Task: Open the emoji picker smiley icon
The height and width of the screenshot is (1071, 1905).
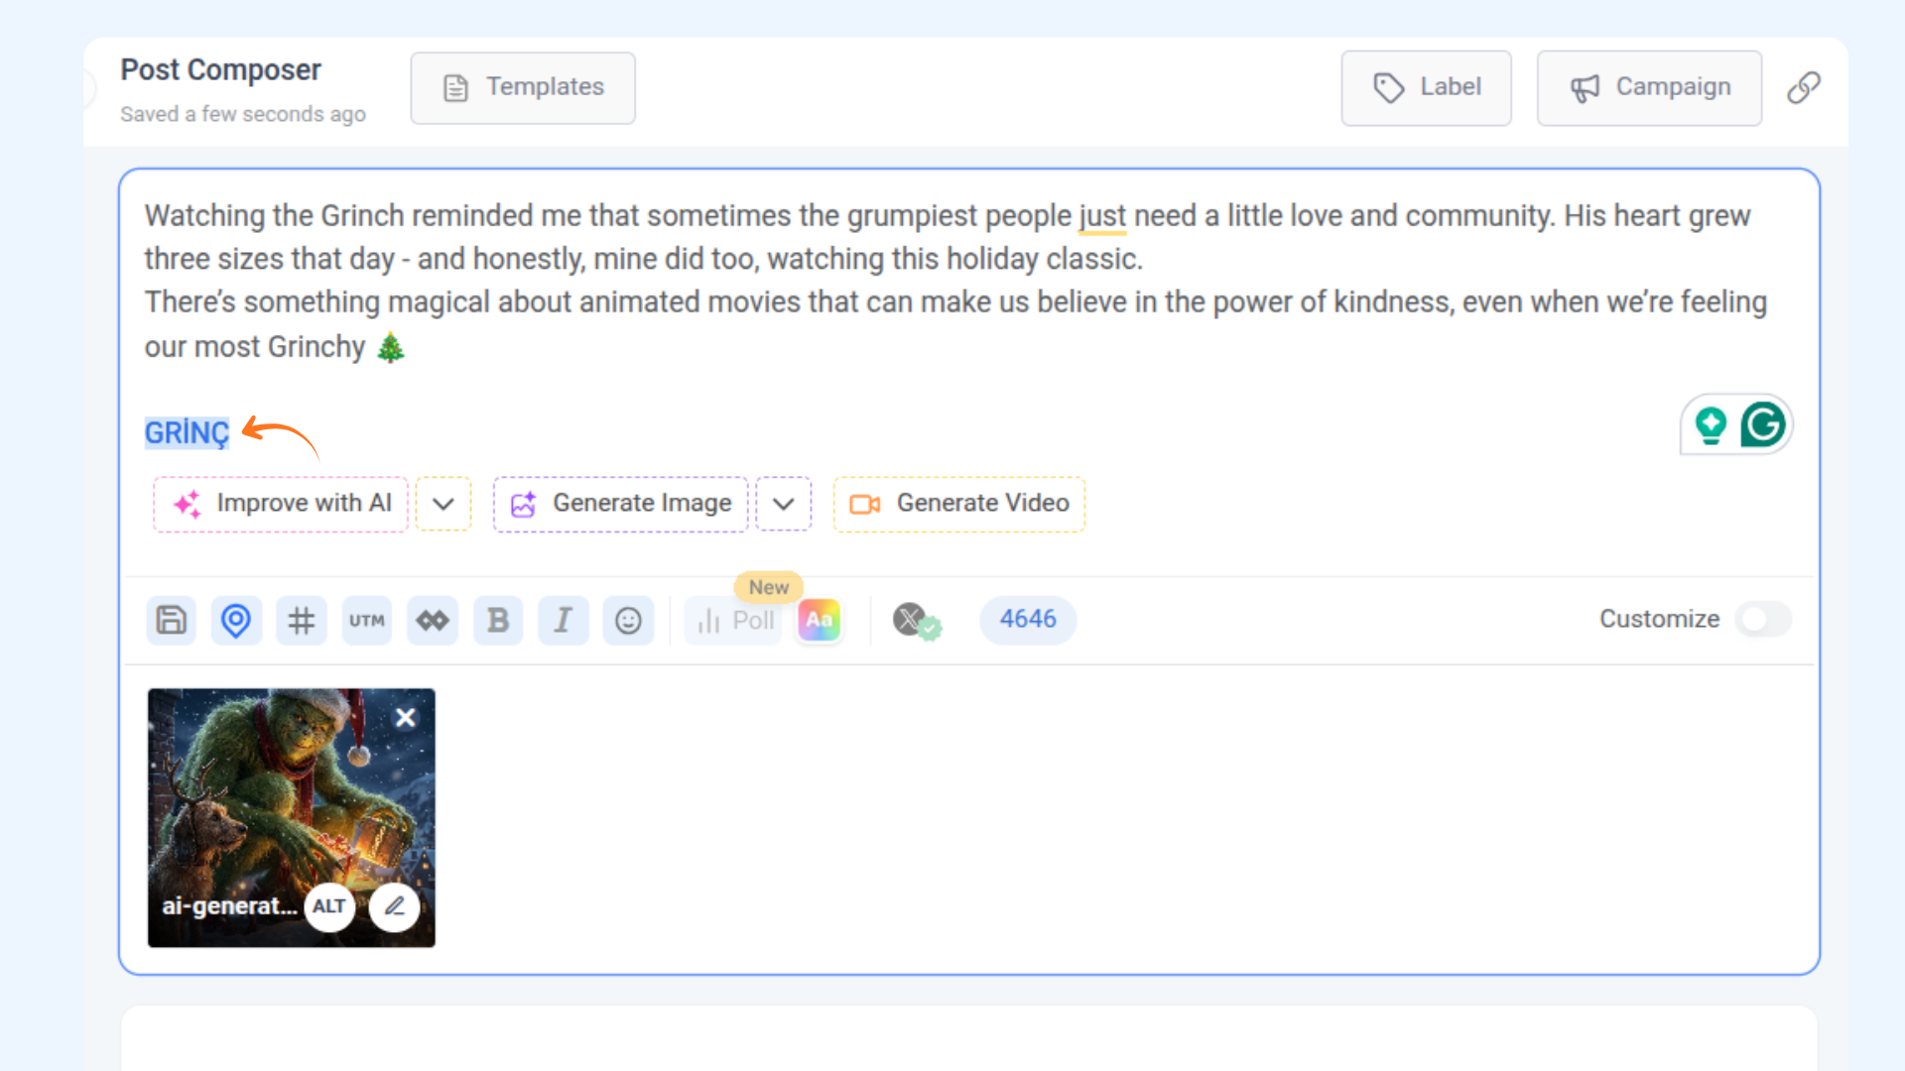Action: (628, 621)
